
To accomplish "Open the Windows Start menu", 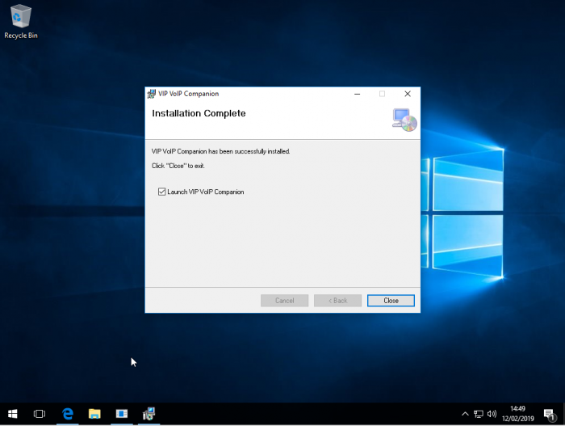I will (x=13, y=414).
